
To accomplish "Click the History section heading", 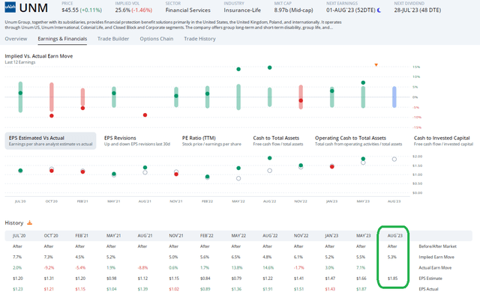I will tap(14, 223).
